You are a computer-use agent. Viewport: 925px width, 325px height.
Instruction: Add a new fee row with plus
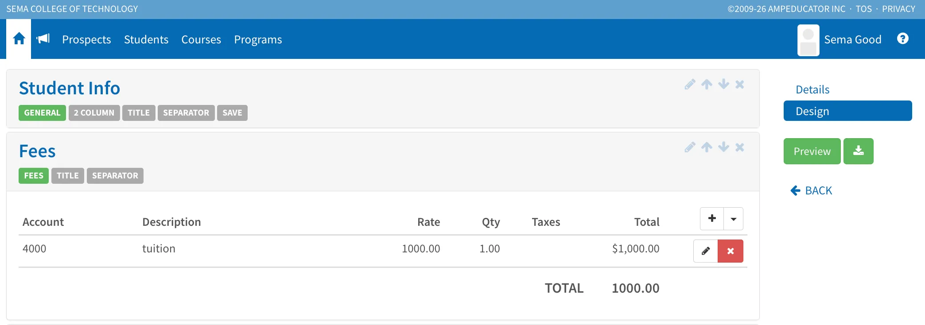tap(712, 219)
